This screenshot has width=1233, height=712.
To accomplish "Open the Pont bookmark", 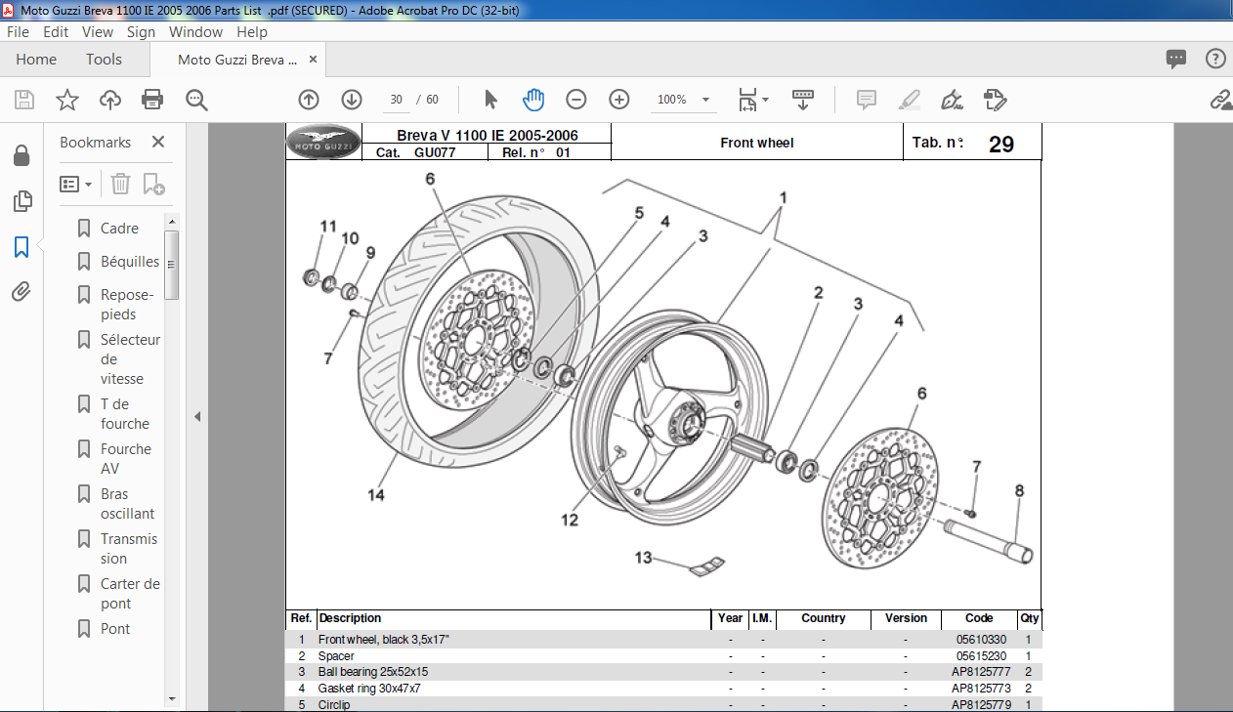I will 115,629.
